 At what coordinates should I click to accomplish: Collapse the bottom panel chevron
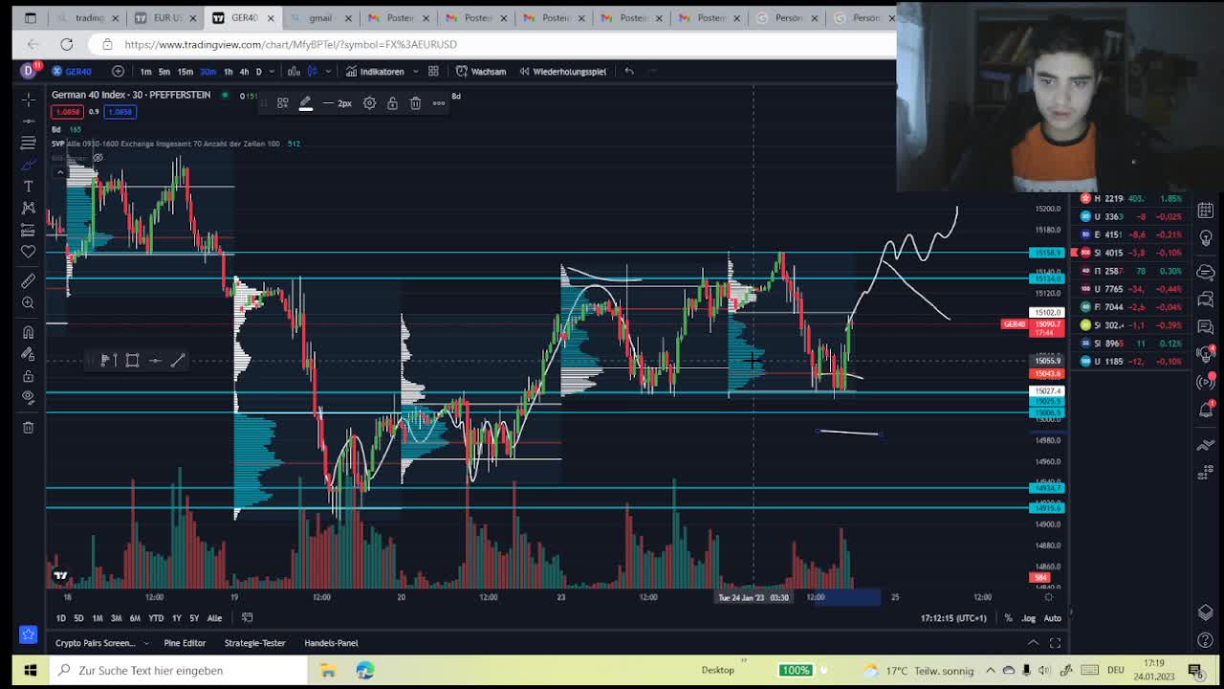(1033, 643)
